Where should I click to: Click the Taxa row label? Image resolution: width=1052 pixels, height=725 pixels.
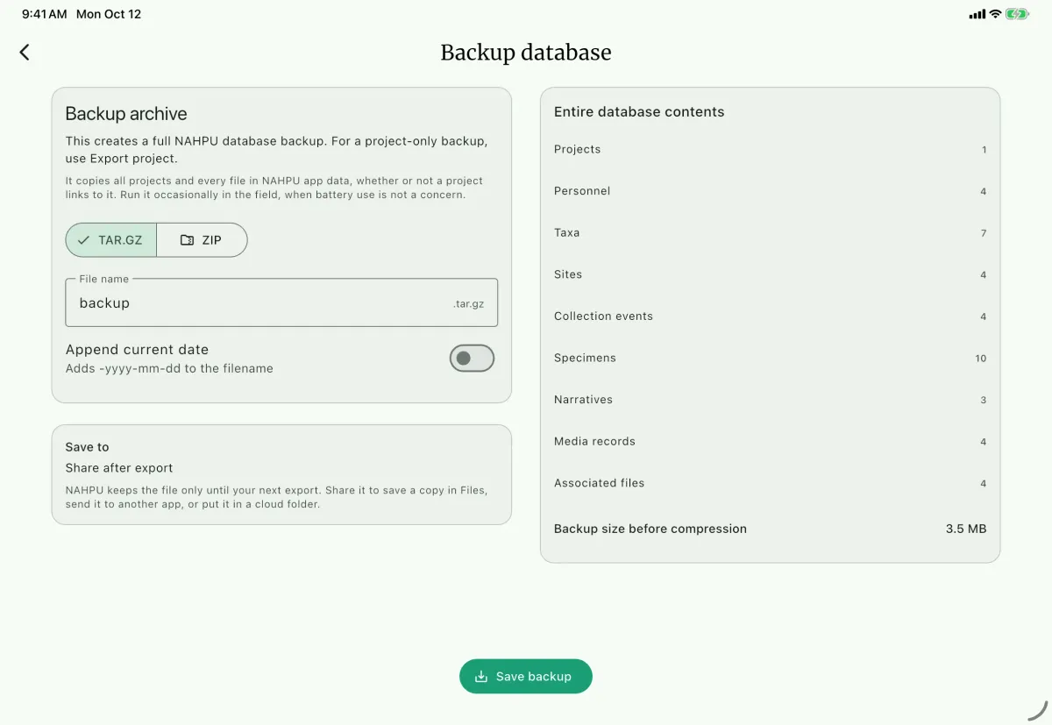567,232
